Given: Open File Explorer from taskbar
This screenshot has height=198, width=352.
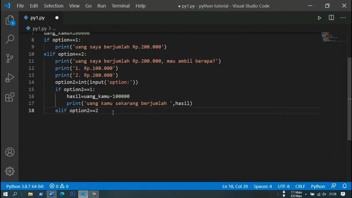Looking at the screenshot, I should [x=30, y=194].
